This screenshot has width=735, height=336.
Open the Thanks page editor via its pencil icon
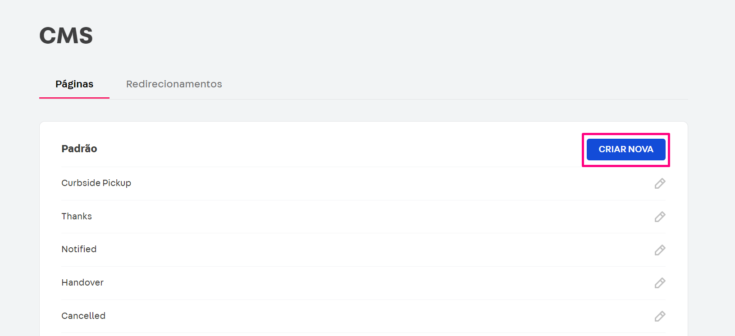click(660, 217)
